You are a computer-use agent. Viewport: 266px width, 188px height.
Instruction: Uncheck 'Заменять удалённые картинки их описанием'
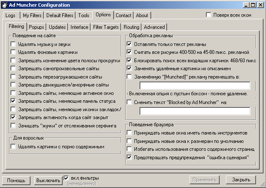click(129, 69)
